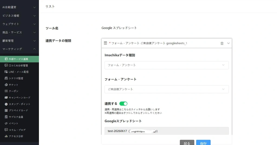The image size is (277, 145).
Task: Click the 戻る back button
Action: tap(187, 143)
